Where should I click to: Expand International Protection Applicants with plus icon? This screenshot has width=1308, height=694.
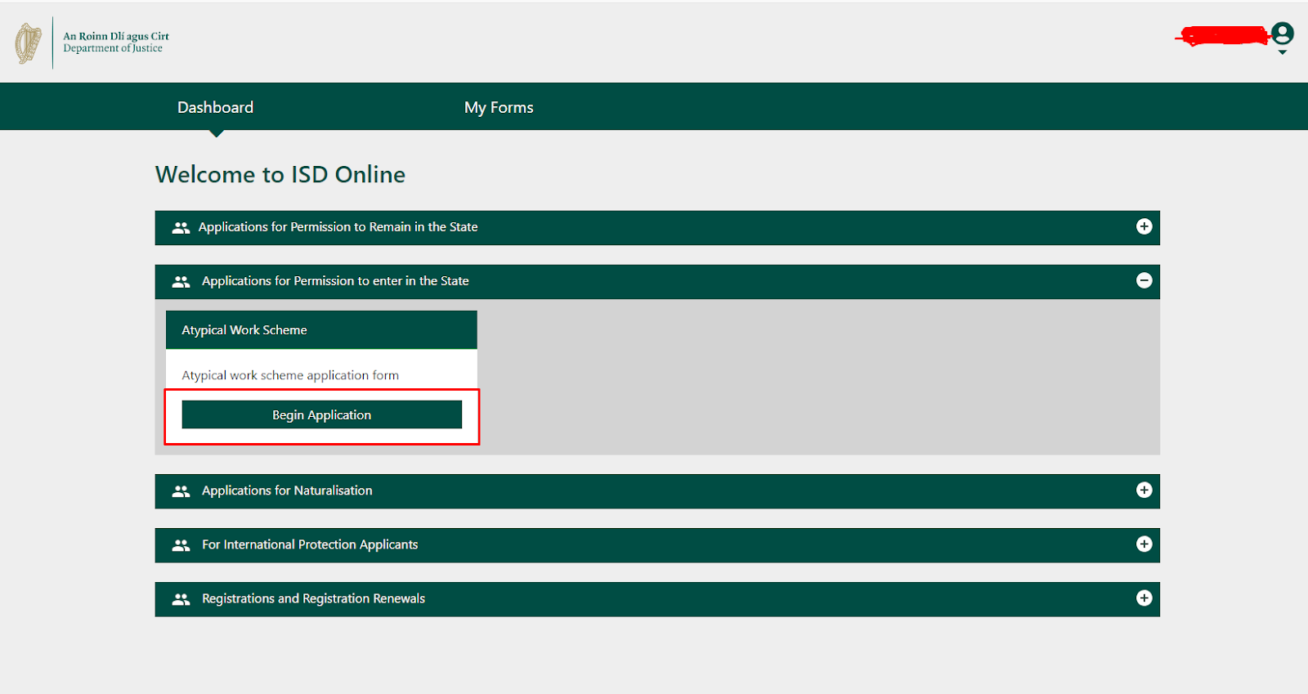point(1144,544)
